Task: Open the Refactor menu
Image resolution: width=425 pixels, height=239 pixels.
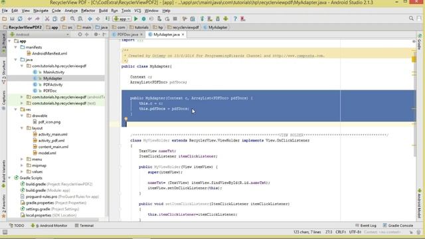Action: coord(88,11)
